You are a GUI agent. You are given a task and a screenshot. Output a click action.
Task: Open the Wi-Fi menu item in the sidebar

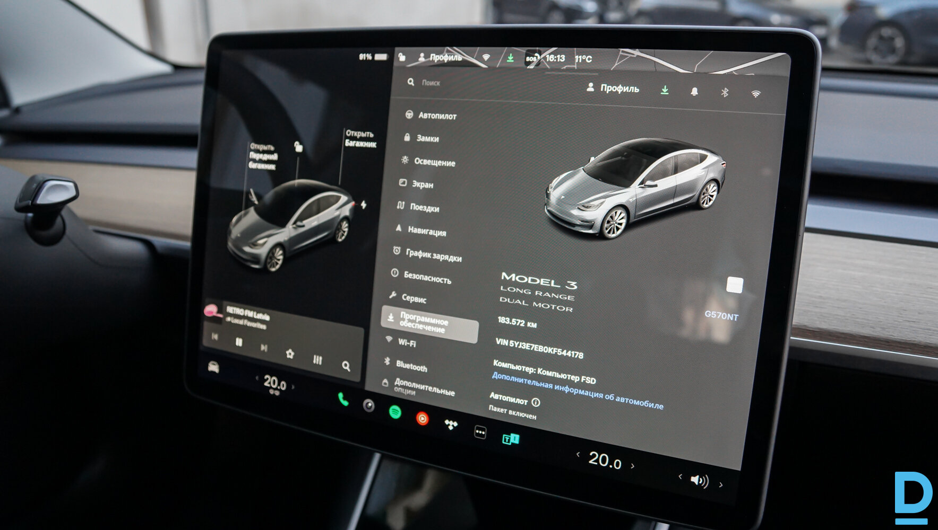[x=400, y=341]
